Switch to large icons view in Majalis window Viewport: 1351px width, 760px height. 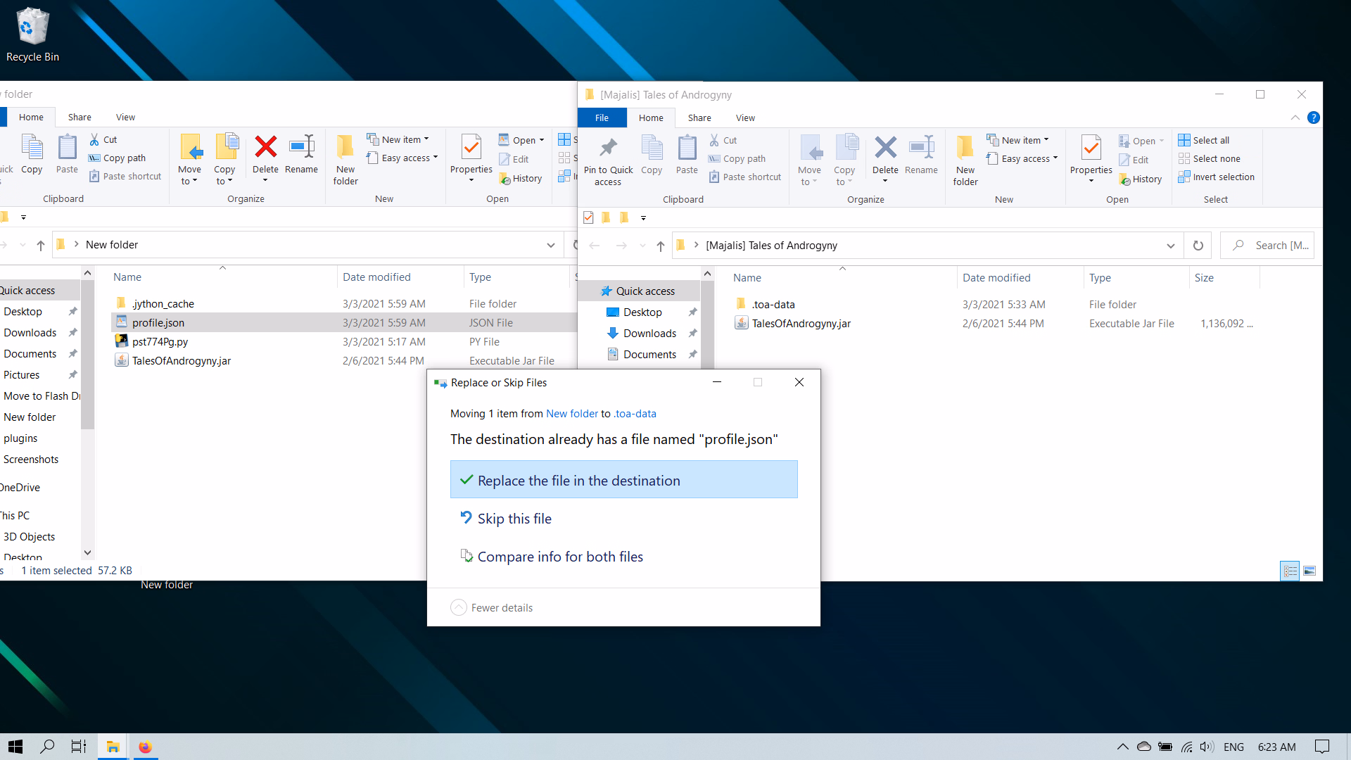(x=1309, y=571)
